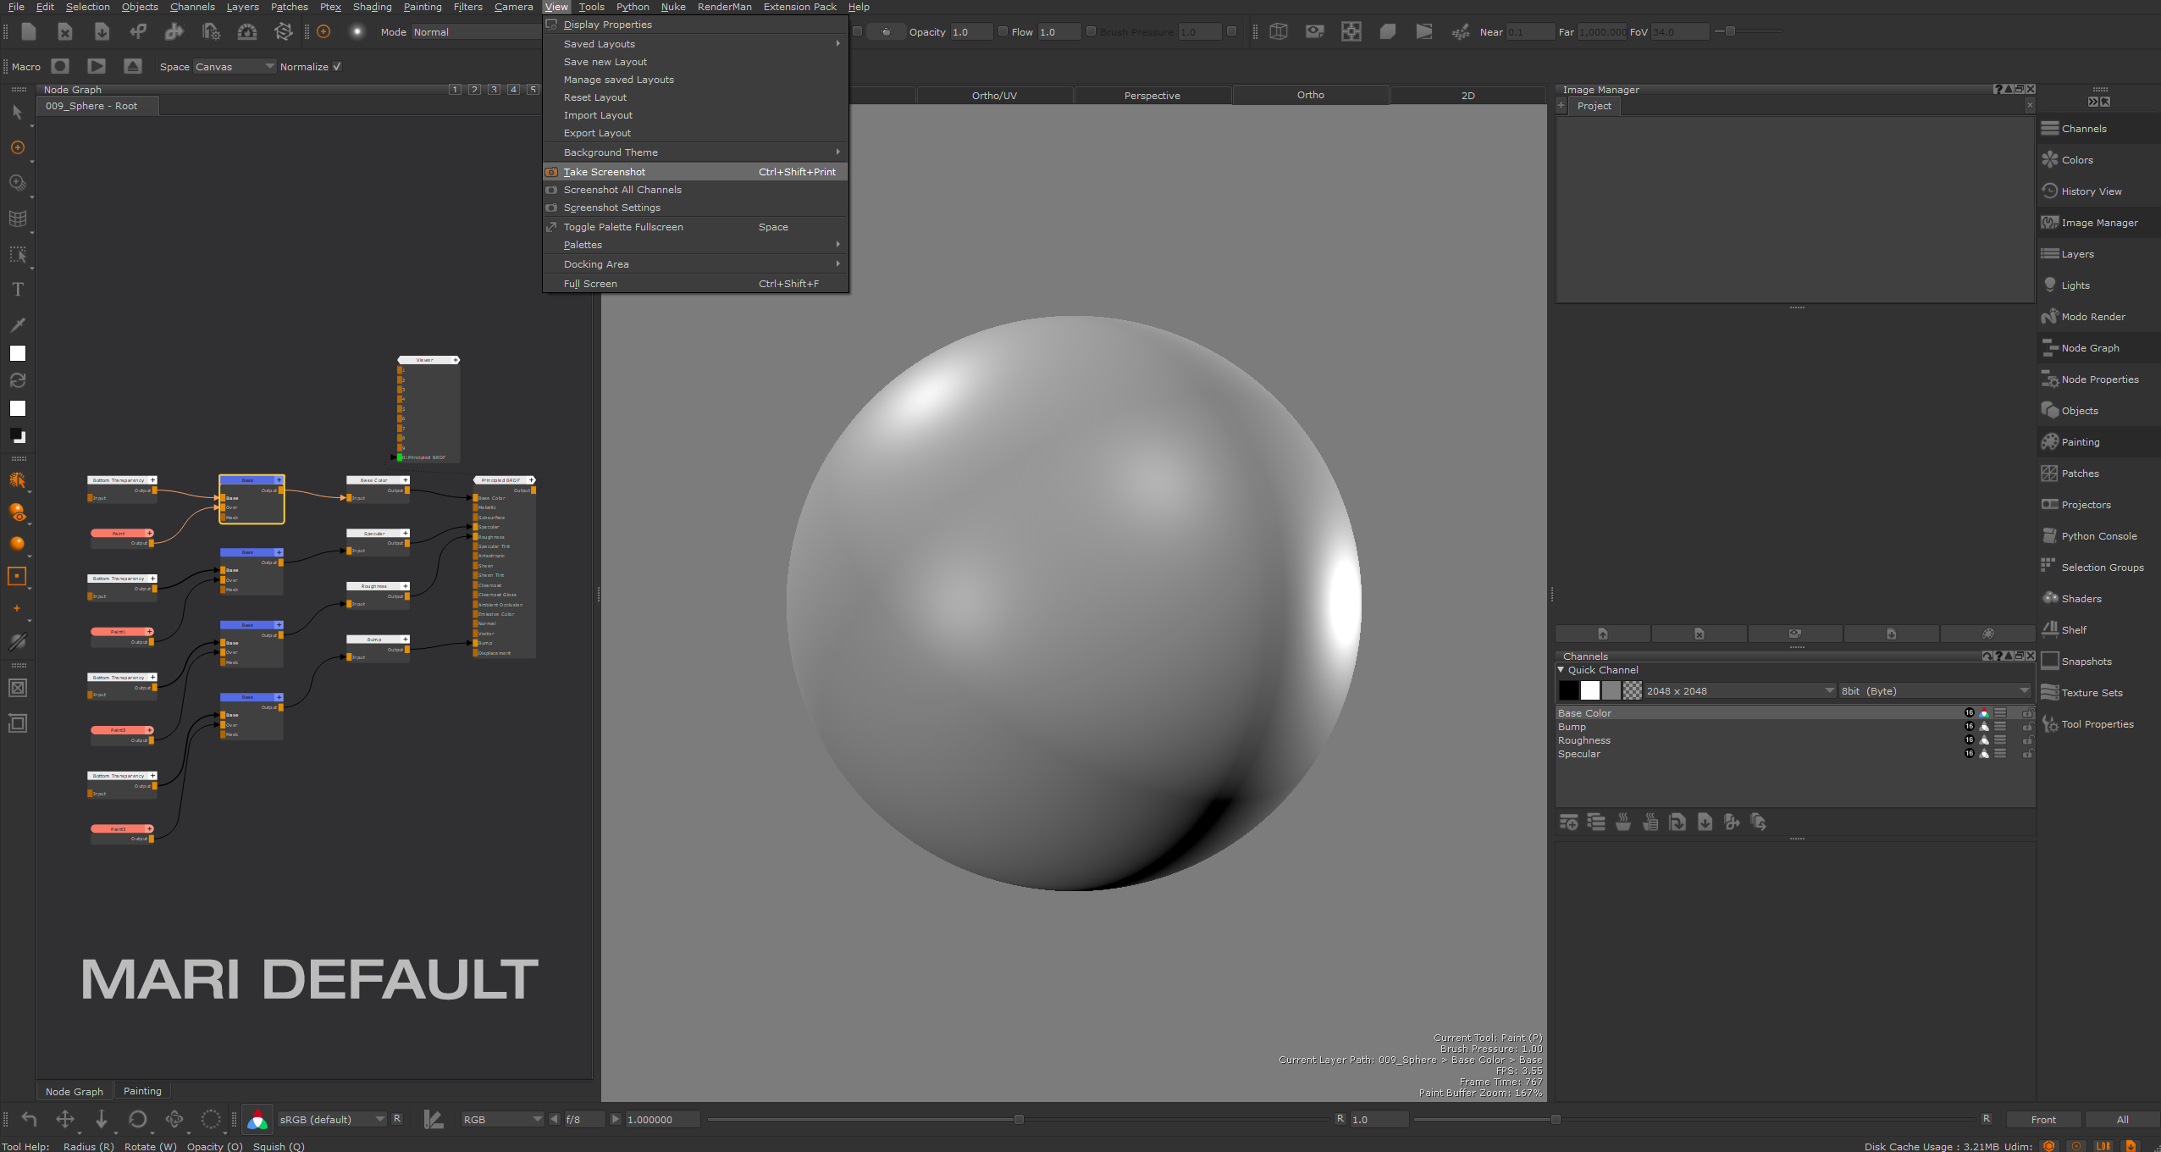Select the text tool in left toolbar
The width and height of the screenshot is (2161, 1152).
(18, 290)
